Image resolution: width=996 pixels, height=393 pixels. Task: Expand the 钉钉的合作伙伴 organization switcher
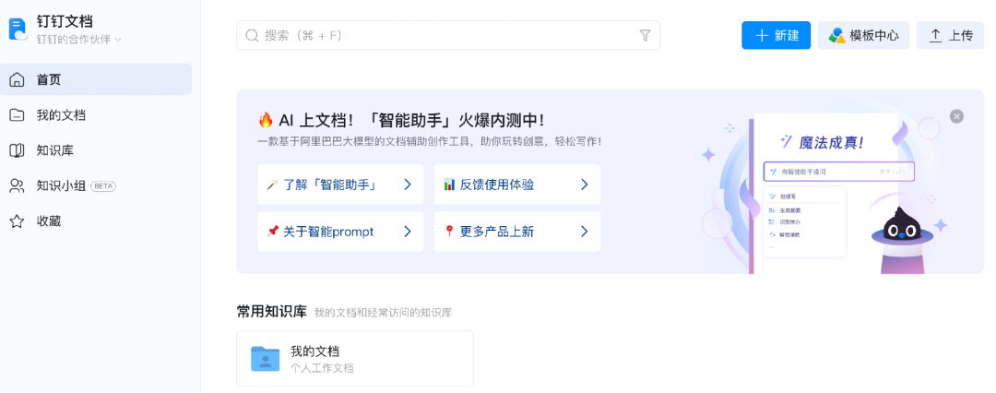[78, 40]
